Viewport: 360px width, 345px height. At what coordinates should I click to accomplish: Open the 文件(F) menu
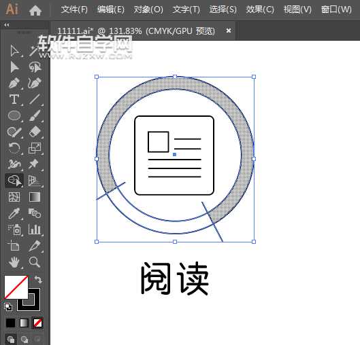click(x=74, y=10)
